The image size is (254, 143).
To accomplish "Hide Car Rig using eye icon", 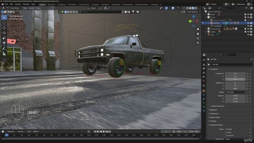I will coord(248,23).
